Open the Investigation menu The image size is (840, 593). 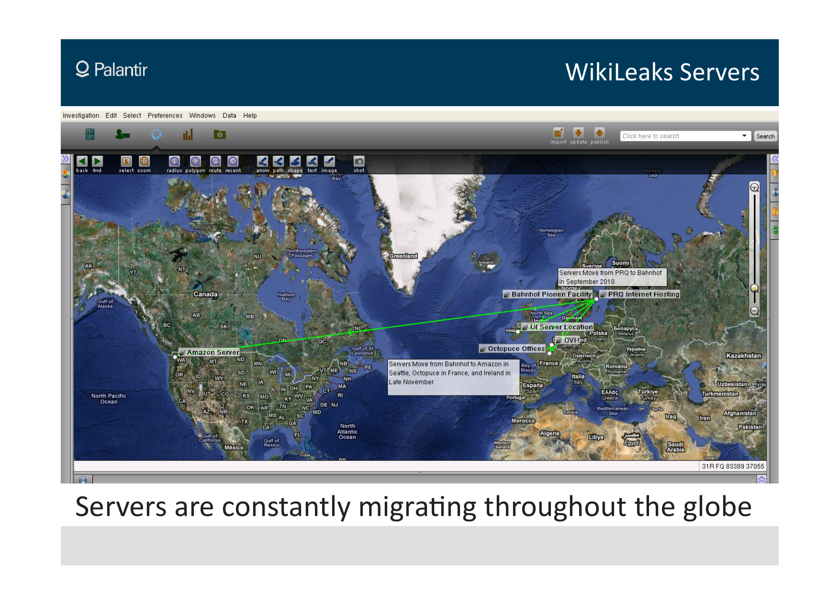pyautogui.click(x=81, y=116)
